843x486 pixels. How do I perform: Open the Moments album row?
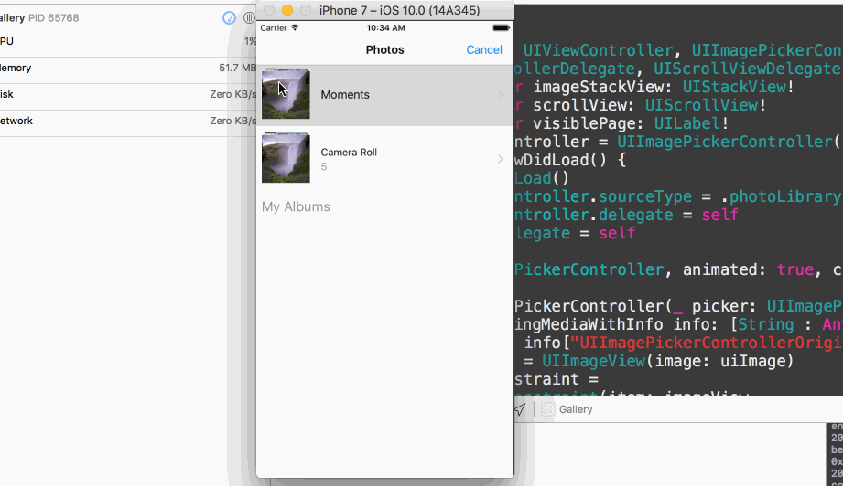tap(385, 95)
